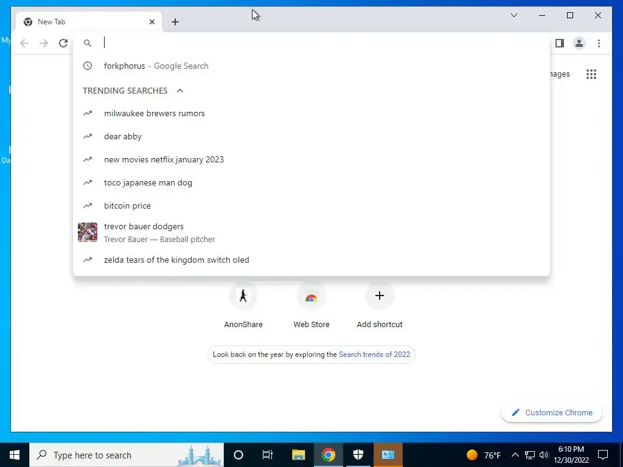The height and width of the screenshot is (467, 623).
Task: Pick the dear abby suggestion
Action: (x=311, y=137)
